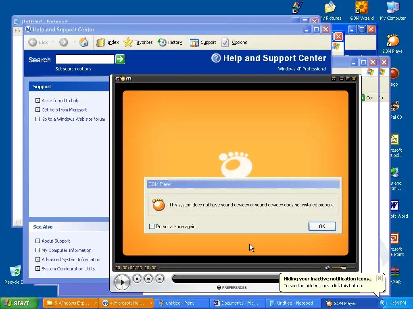Click the Play button in GOM Player
413x309 pixels.
pyautogui.click(x=122, y=282)
